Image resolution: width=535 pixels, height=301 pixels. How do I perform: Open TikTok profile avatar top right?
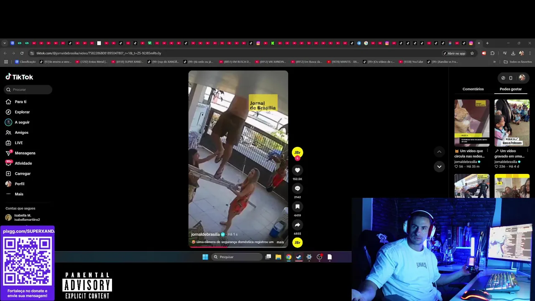pos(522,78)
